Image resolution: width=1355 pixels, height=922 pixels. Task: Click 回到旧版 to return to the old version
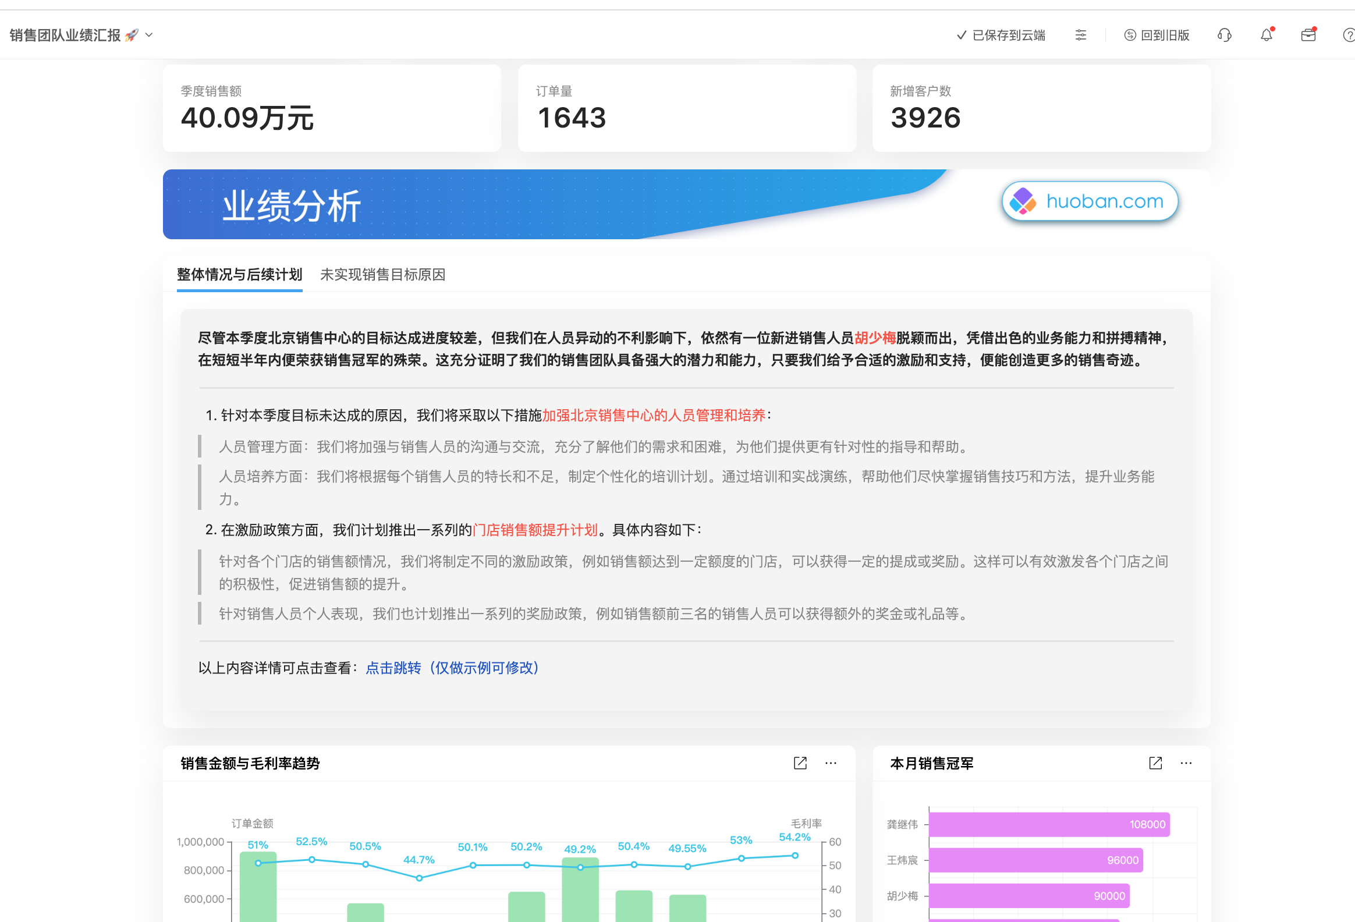[1156, 35]
